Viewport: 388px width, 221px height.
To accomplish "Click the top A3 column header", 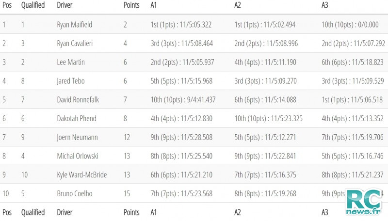I will 325,5.
